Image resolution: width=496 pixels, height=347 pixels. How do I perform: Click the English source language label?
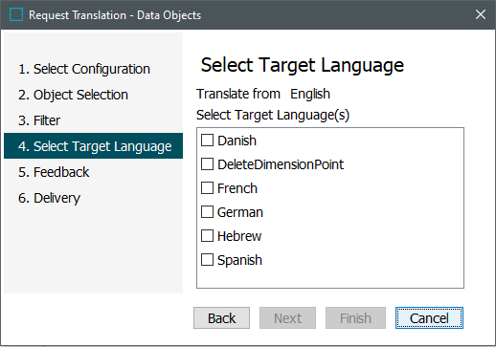tap(310, 94)
